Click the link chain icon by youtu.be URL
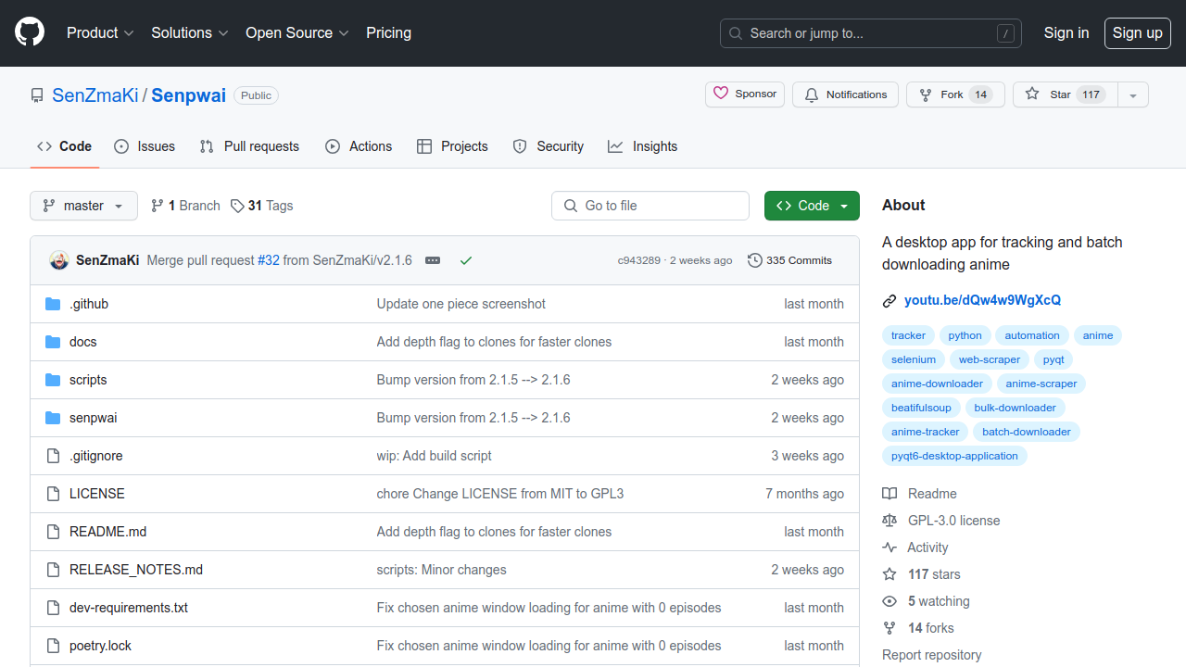The height and width of the screenshot is (667, 1186). click(x=889, y=300)
